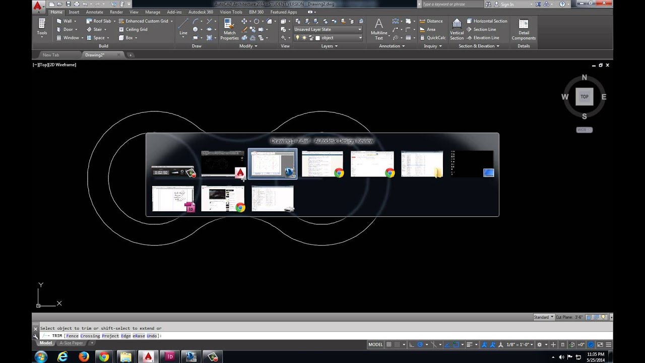645x363 pixels.
Task: Open Detail Components
Action: pos(524,29)
